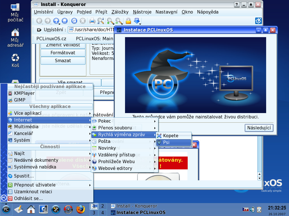Open the clipboard tray icon
Image resolution: width=289 pixels, height=216 pixels.
259,209
